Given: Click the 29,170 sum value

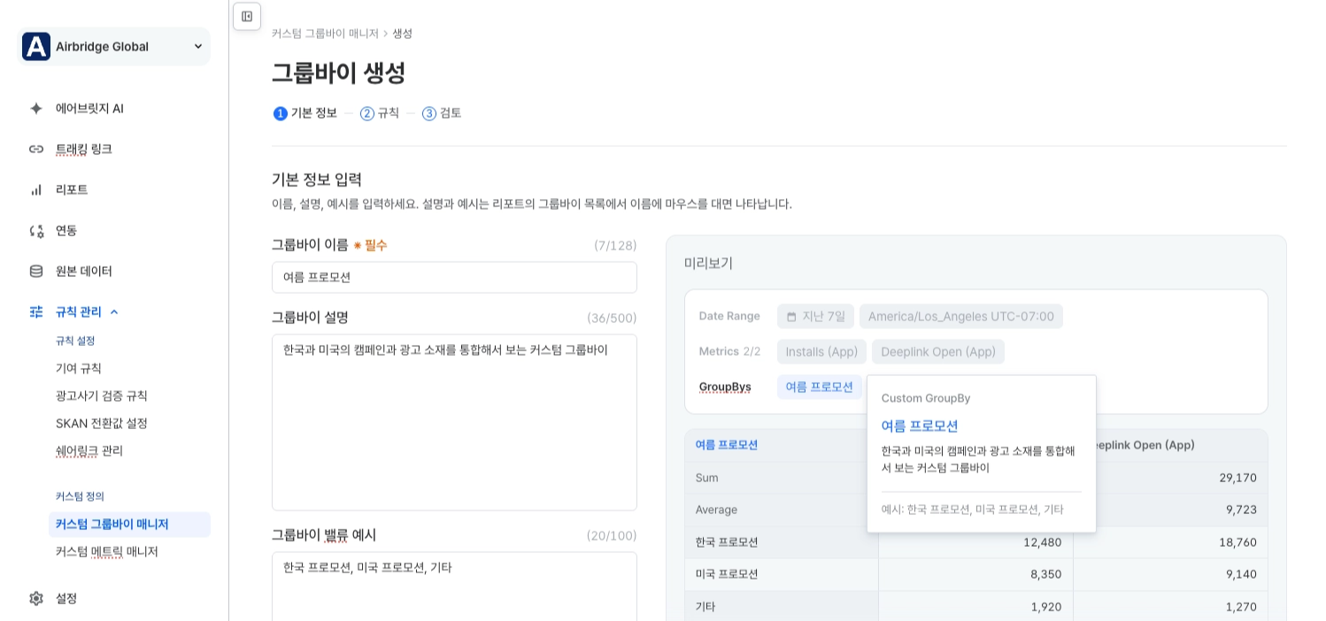Looking at the screenshot, I should pos(1237,478).
